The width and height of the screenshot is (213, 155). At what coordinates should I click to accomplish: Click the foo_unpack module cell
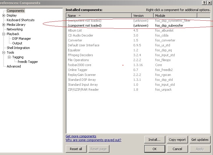click(x=164, y=90)
